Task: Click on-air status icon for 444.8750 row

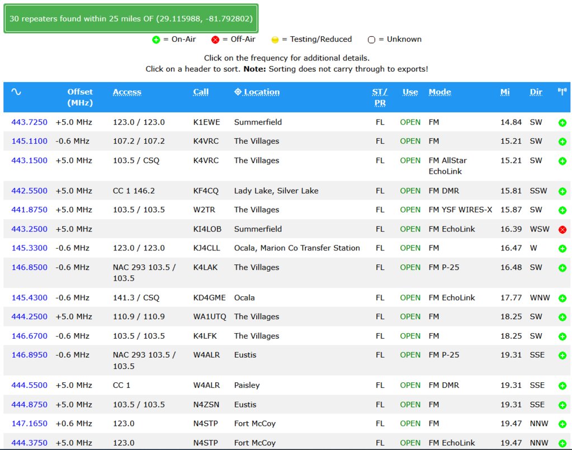Action: (562, 405)
